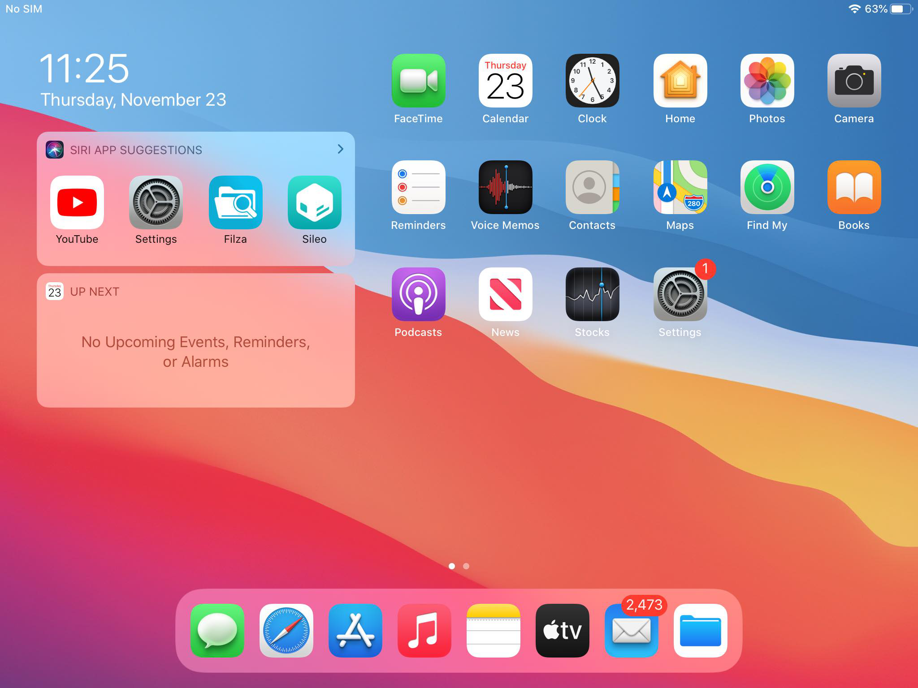The width and height of the screenshot is (918, 688).
Task: Open the Files app in the dock
Action: click(701, 631)
